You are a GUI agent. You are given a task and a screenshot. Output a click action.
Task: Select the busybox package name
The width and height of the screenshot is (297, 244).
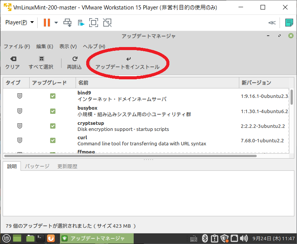pos(87,108)
